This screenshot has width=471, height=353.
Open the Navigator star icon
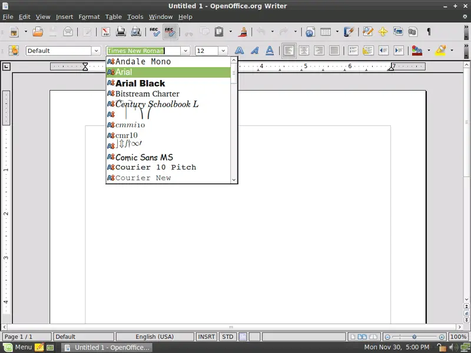(383, 32)
